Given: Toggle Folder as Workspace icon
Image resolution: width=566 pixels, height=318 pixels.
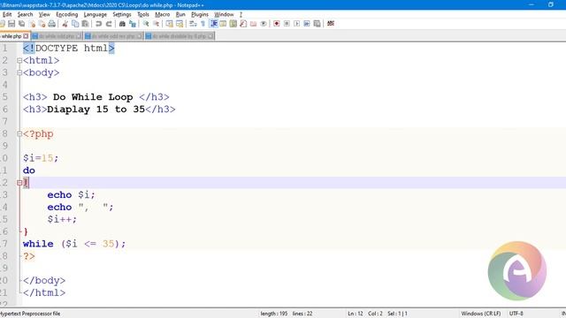Looking at the screenshot, I should point(254,24).
